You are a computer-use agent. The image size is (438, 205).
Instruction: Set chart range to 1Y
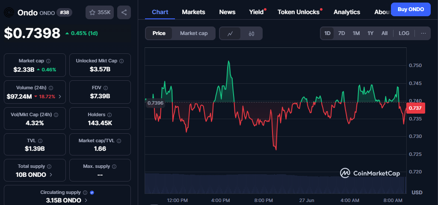pyautogui.click(x=370, y=33)
